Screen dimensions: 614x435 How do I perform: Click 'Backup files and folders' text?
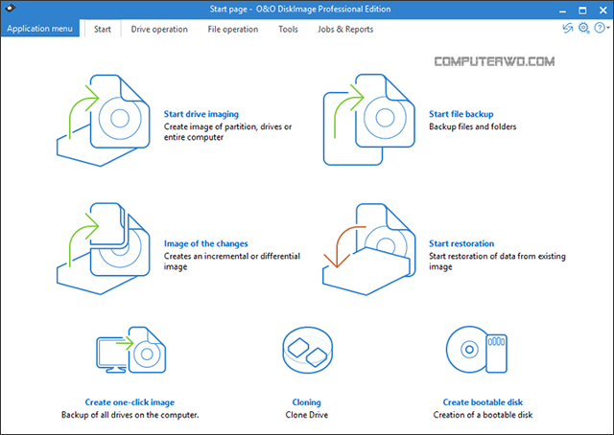point(473,126)
